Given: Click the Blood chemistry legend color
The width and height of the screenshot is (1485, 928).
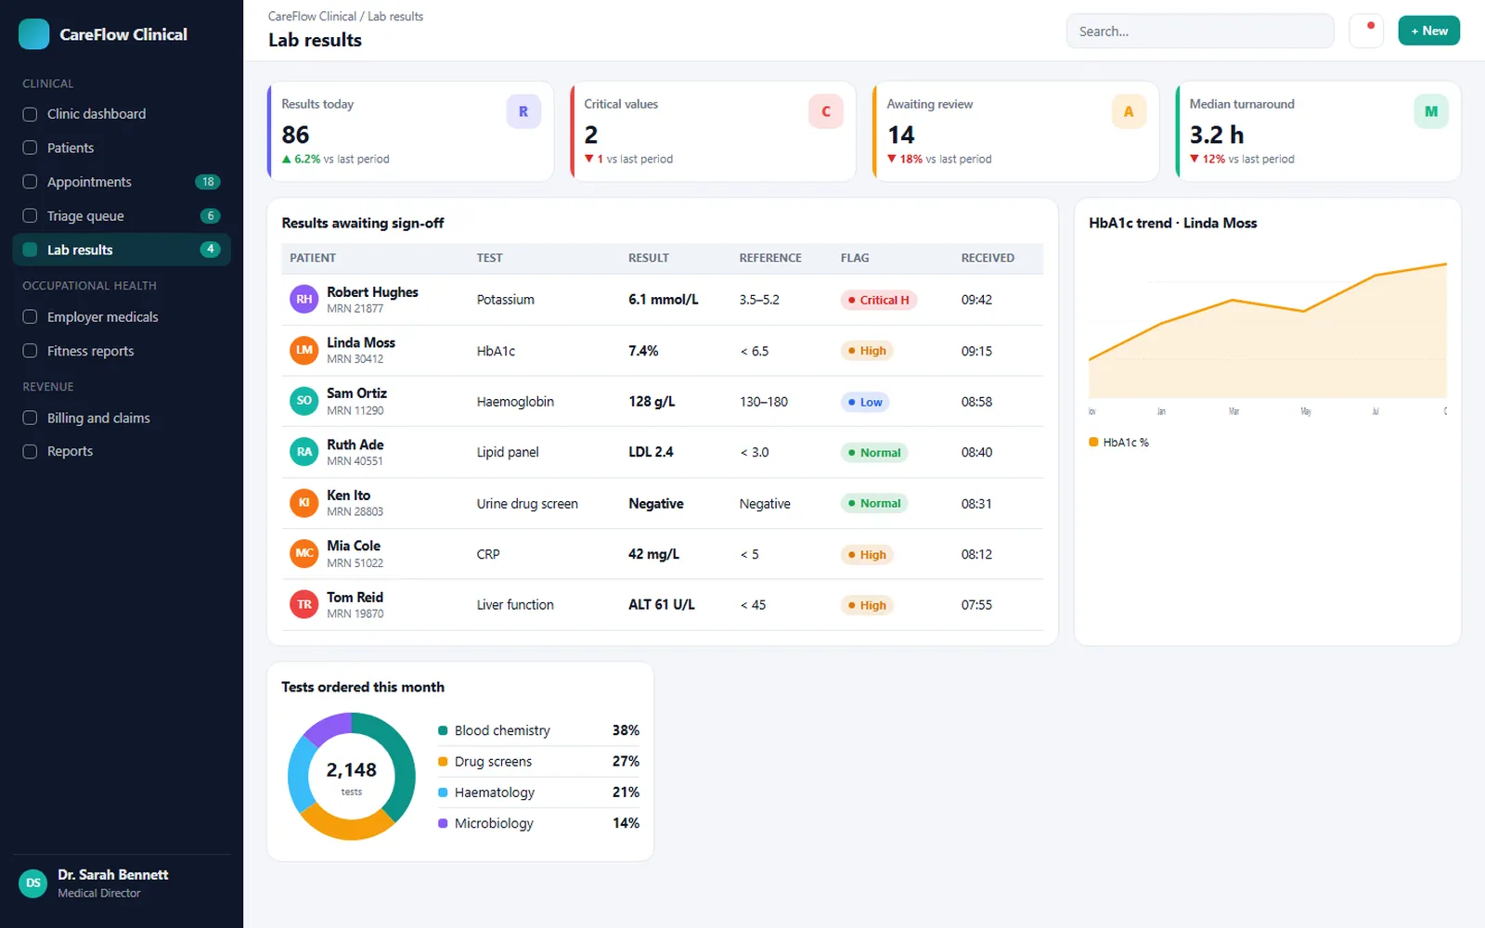Looking at the screenshot, I should click(x=443, y=731).
